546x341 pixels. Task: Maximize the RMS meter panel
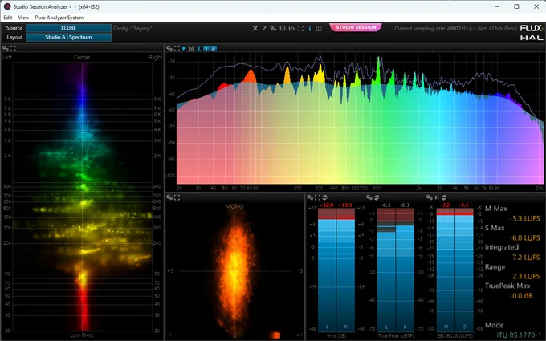tap(317, 197)
